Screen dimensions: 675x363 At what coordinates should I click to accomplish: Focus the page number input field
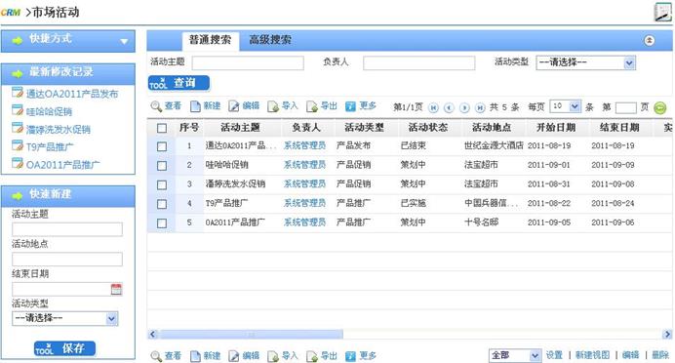(626, 107)
